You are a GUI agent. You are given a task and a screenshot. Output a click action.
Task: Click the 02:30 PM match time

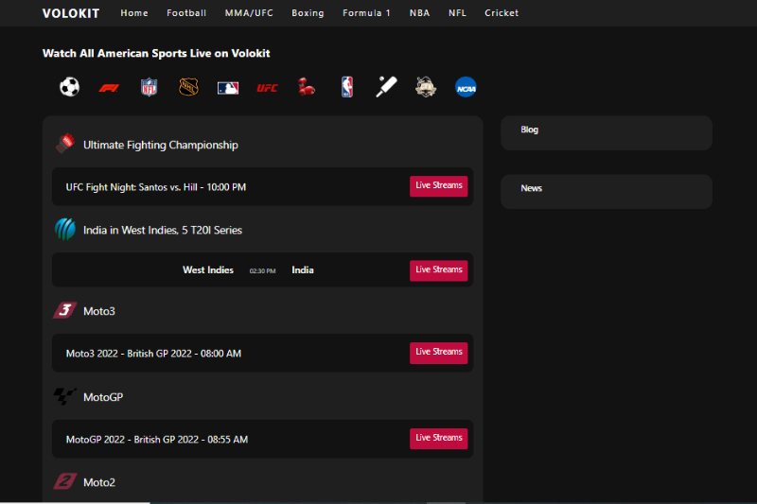[x=263, y=271]
